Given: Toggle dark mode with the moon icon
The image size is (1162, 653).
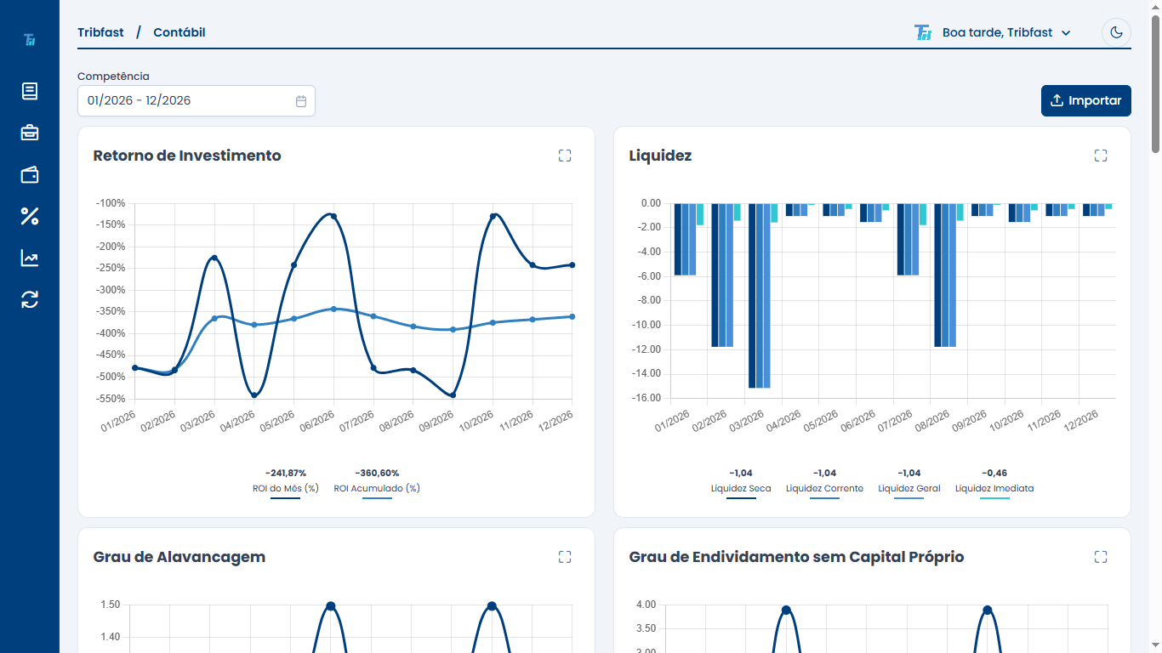Looking at the screenshot, I should point(1116,32).
